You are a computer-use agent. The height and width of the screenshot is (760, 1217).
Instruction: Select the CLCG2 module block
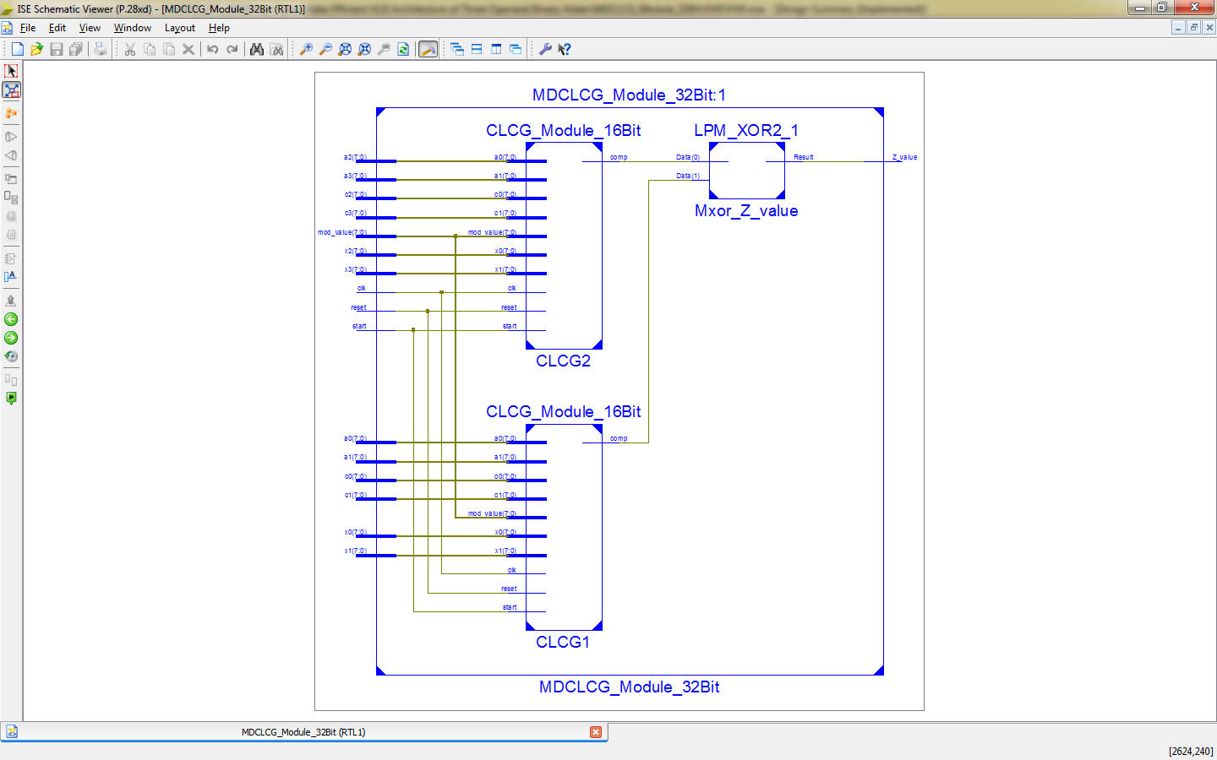pyautogui.click(x=564, y=246)
